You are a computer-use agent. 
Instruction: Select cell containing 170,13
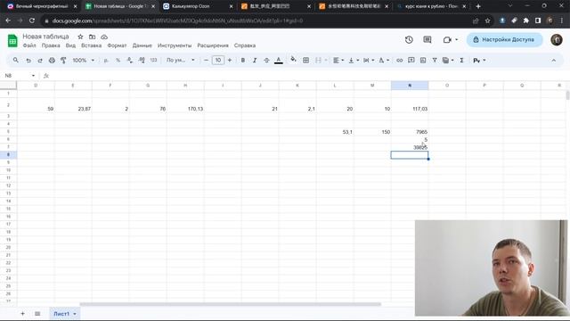click(185, 105)
